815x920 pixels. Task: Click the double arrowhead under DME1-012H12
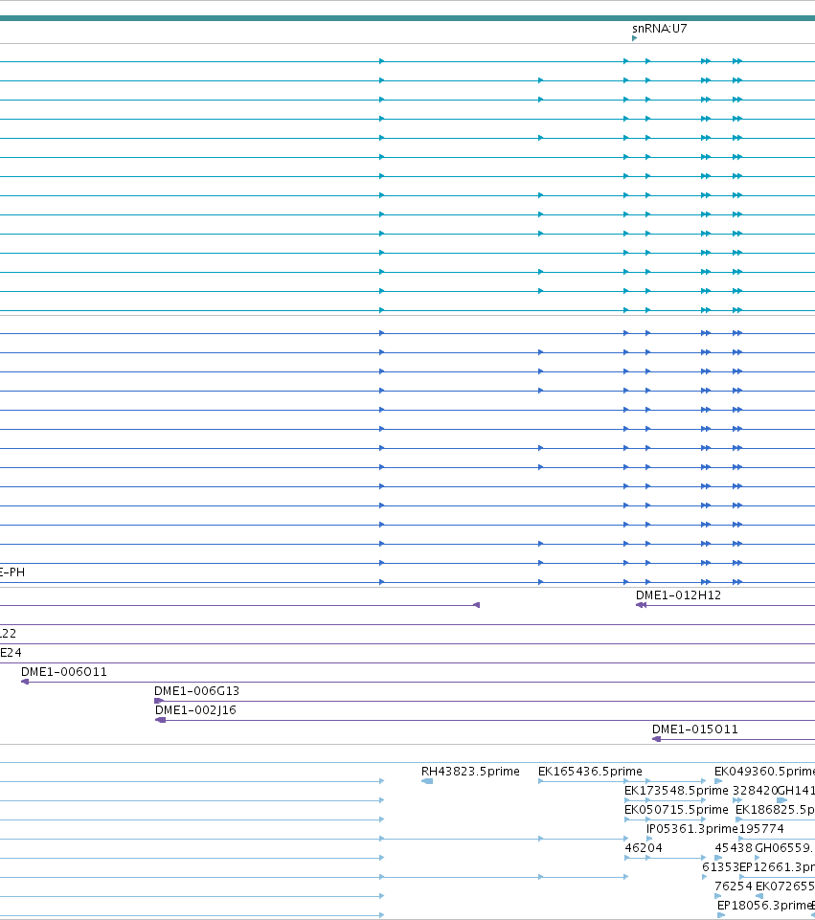641,605
